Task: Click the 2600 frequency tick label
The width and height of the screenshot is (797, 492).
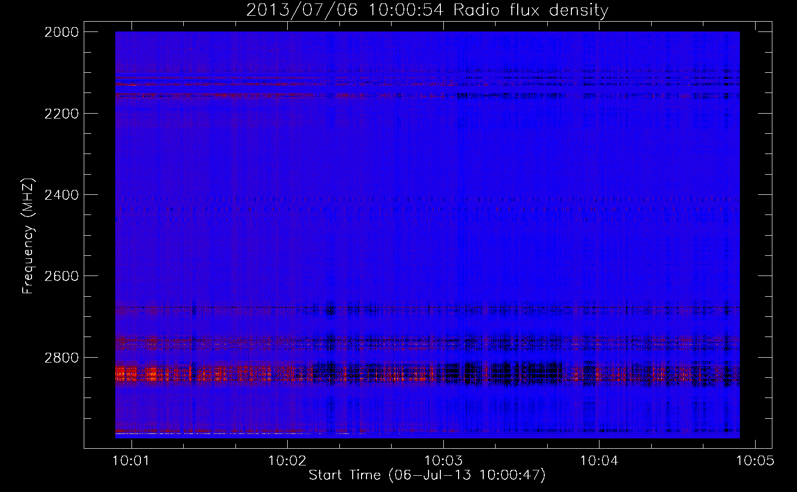Action: (x=62, y=276)
